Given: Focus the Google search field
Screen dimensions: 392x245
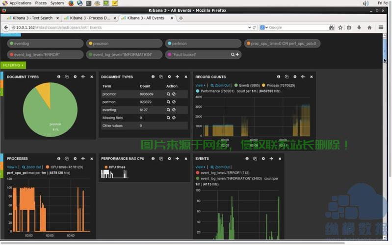Looking at the screenshot, I should tap(297, 27).
